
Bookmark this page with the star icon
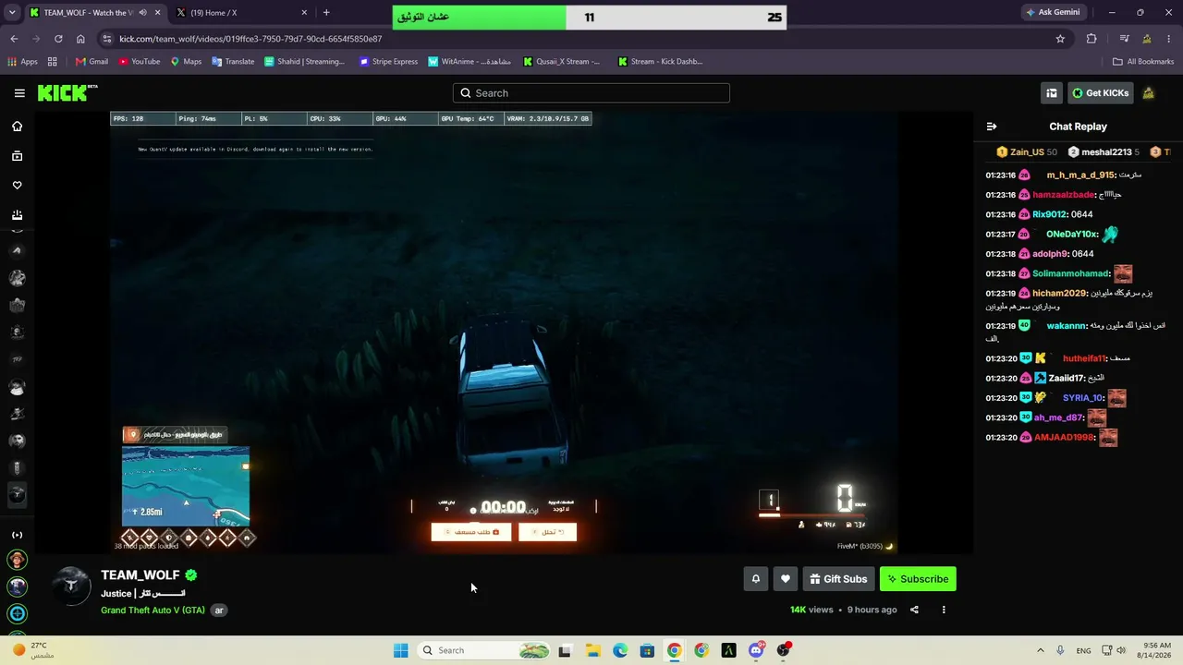1060,39
